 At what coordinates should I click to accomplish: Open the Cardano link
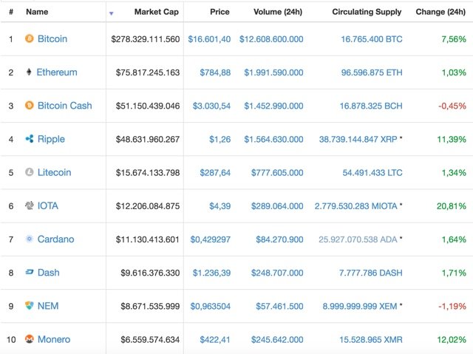point(55,239)
